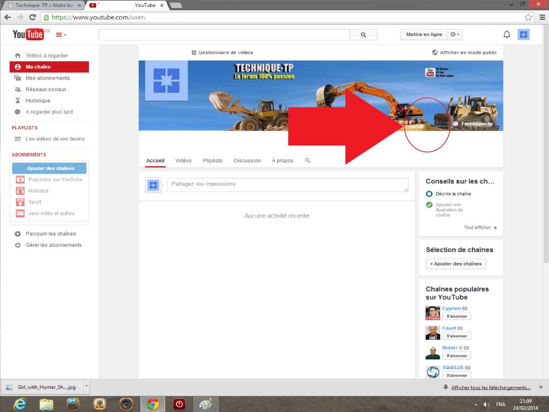This screenshot has height=412, width=549.
Task: Click + Ajouter des chaînes button
Action: point(456,263)
